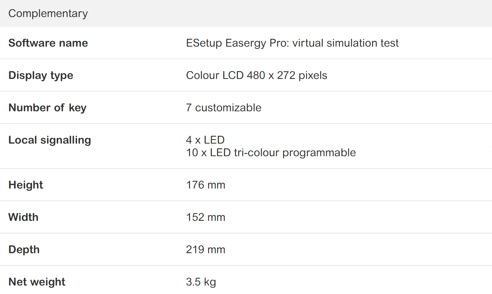Select the Local signalling label

(50, 140)
